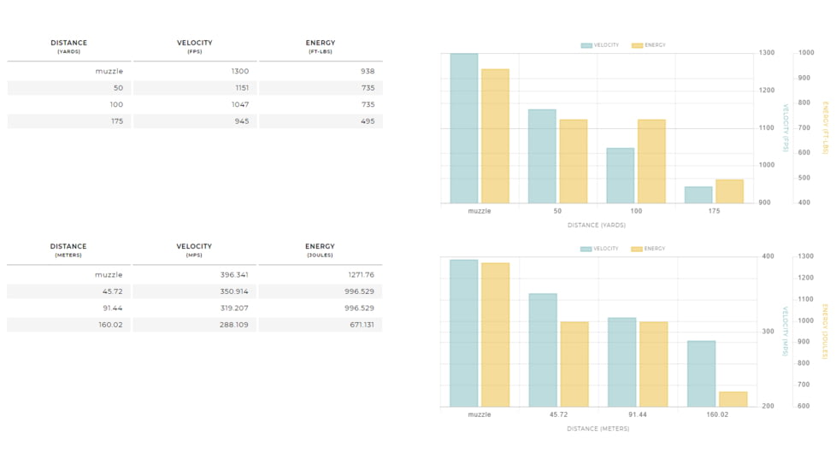Click the yellow ENERGY swatch in the meters chart legend
This screenshot has height=470, width=836.
pyautogui.click(x=637, y=250)
